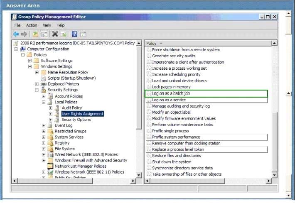Sort by the Policy column header

pos(208,44)
